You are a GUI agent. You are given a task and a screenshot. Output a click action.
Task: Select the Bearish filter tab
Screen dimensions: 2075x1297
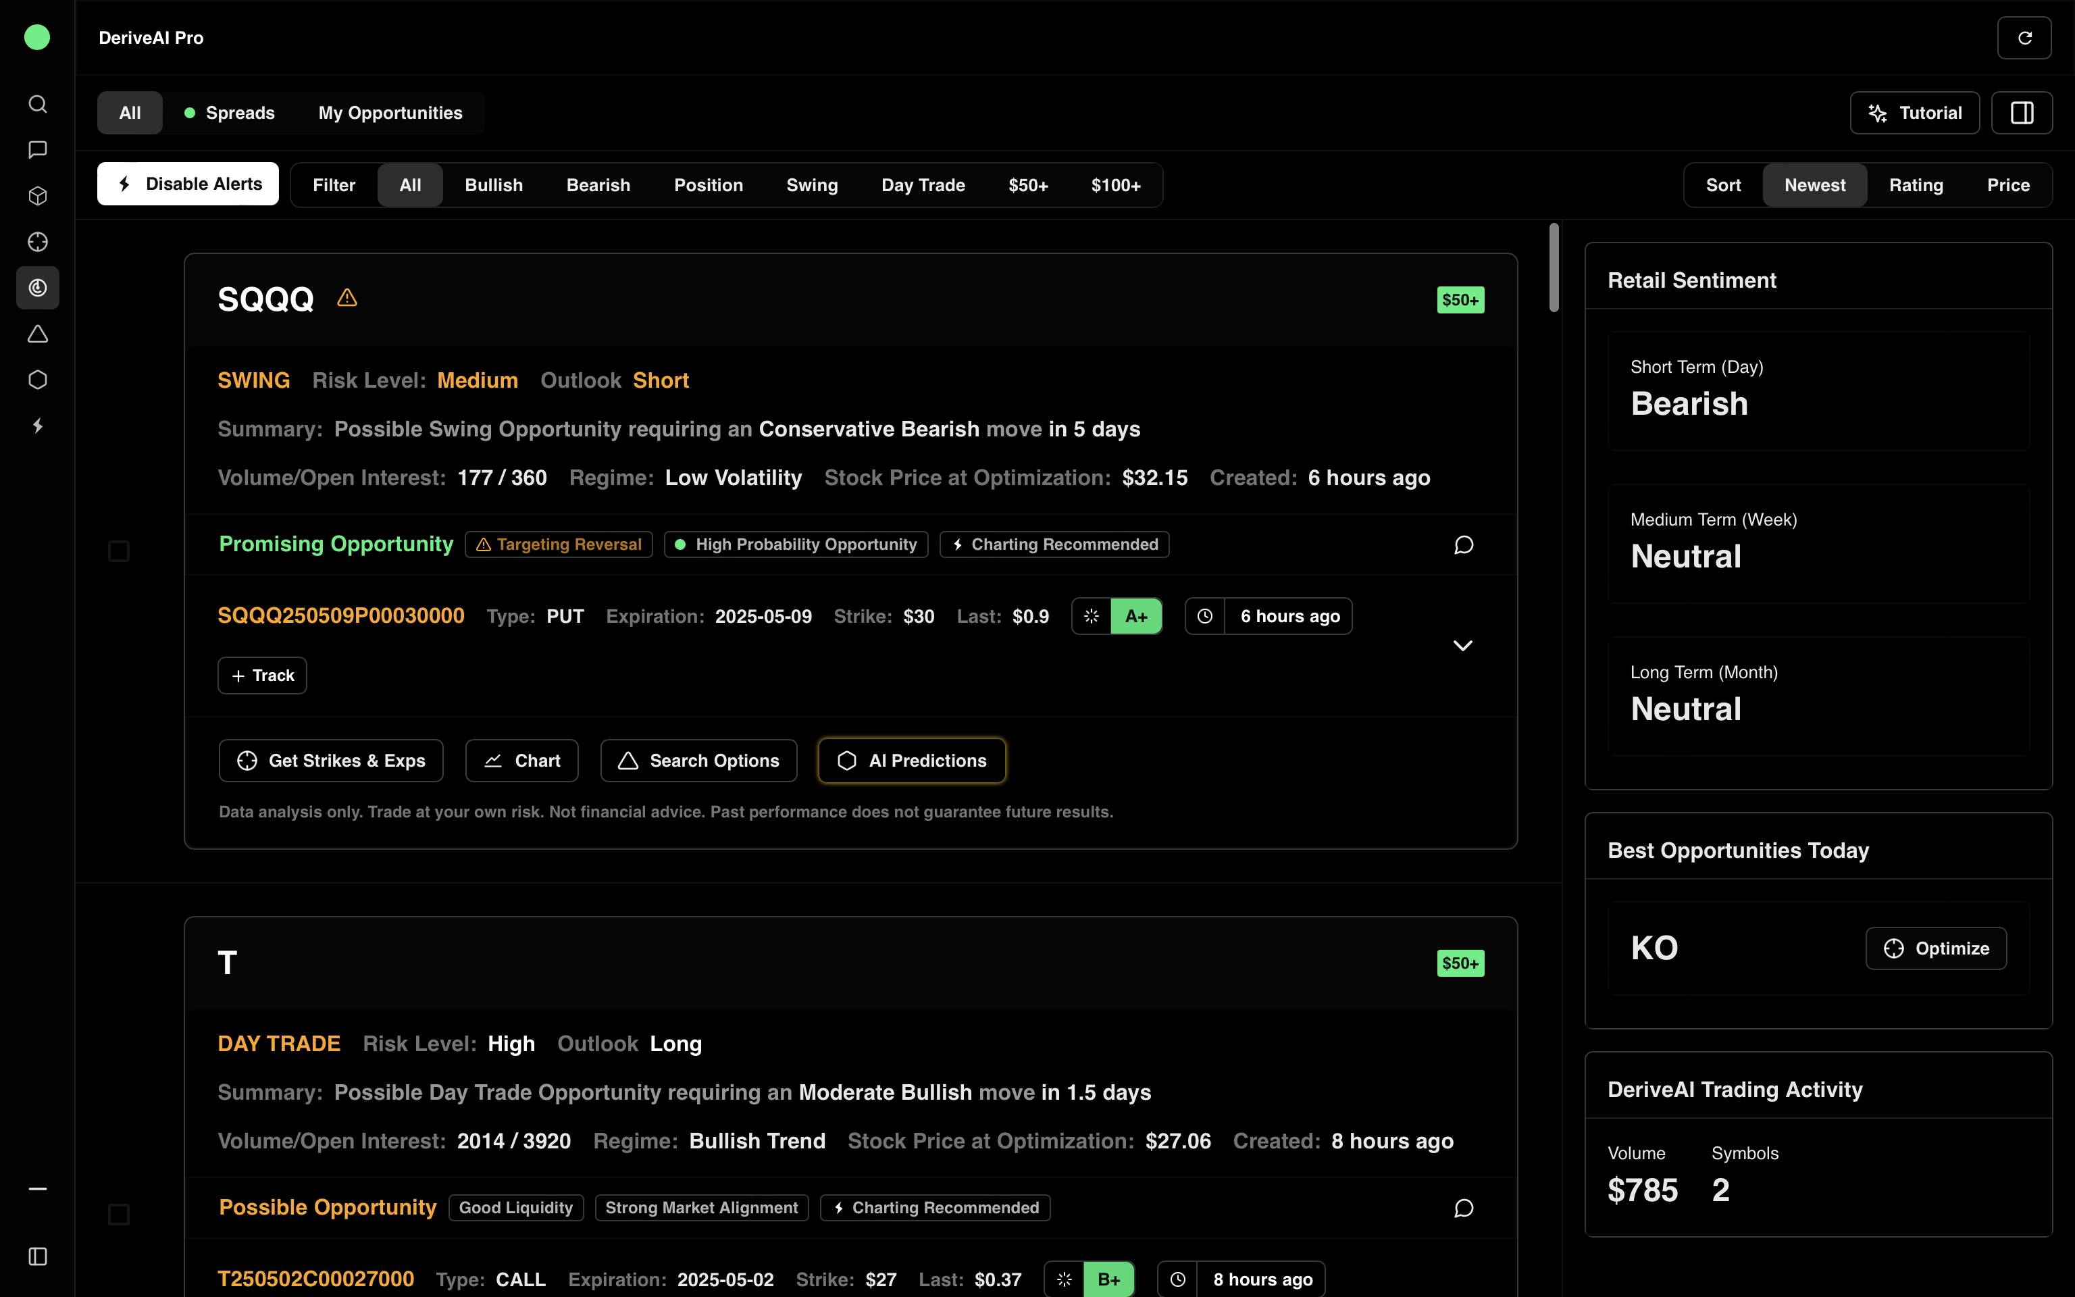pos(598,185)
